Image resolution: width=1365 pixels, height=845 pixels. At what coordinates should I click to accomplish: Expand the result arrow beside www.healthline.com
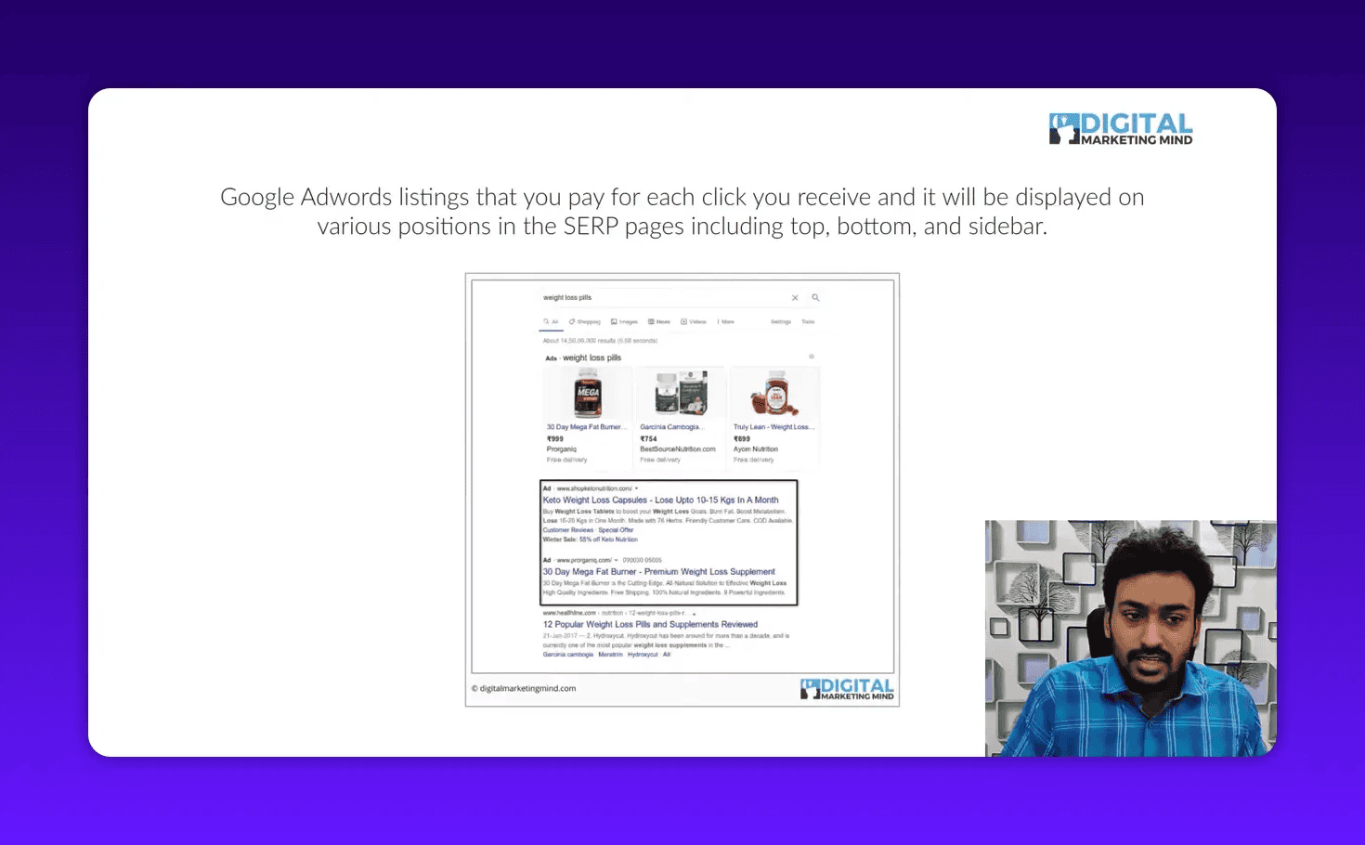[695, 614]
